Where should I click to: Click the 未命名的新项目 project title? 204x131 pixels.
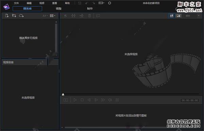click(151, 3)
